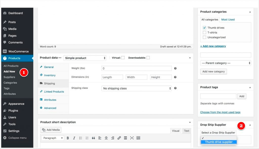Open the No shipping class dropdown

click(x=137, y=88)
